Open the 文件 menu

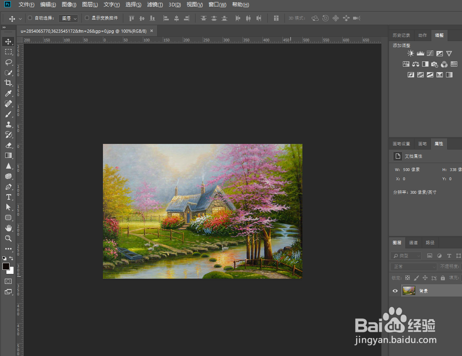click(x=26, y=4)
